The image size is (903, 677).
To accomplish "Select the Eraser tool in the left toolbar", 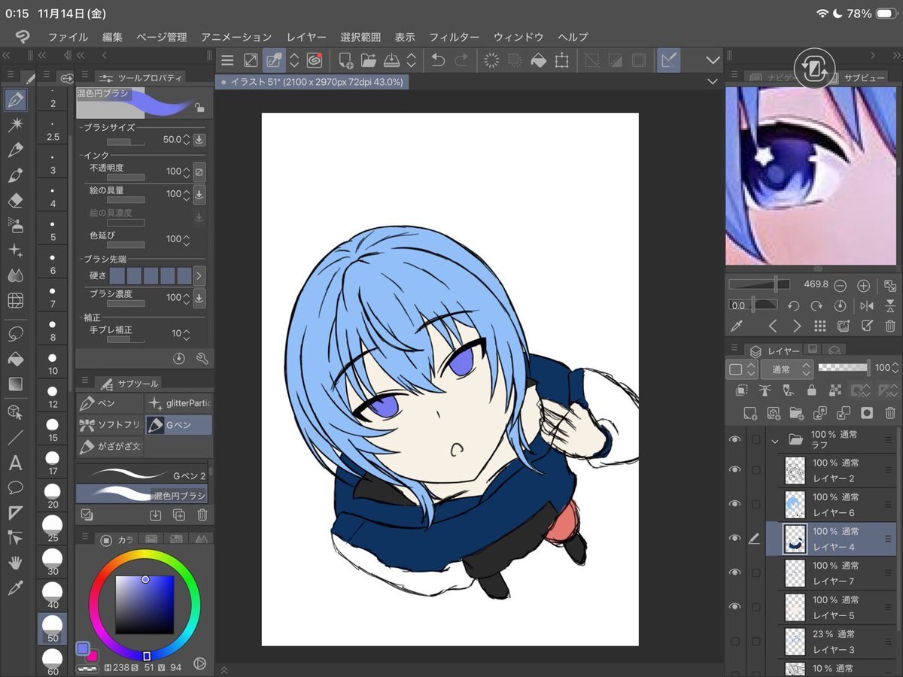I will [15, 201].
